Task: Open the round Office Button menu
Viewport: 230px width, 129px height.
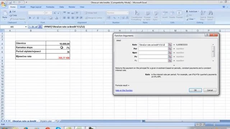Action: coord(4,4)
